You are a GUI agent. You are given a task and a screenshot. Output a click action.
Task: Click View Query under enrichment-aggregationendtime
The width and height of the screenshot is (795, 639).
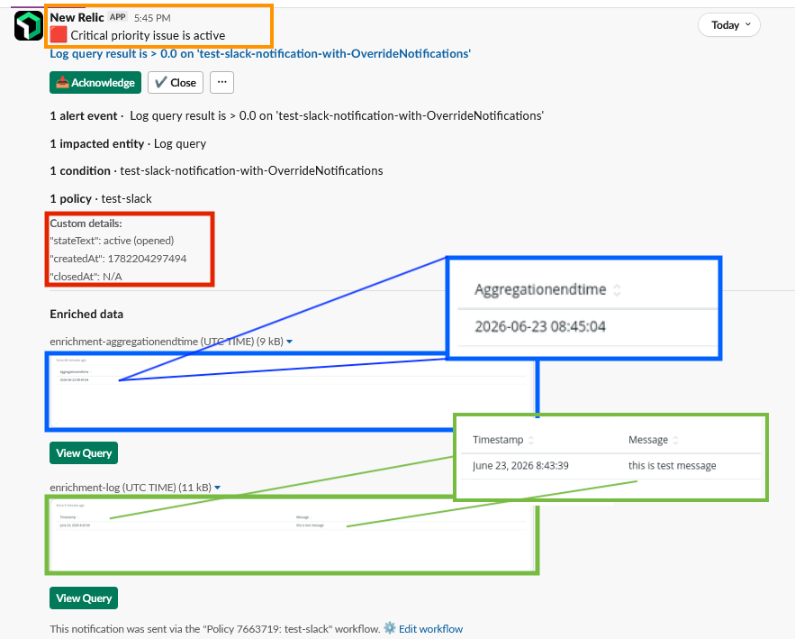[84, 452]
